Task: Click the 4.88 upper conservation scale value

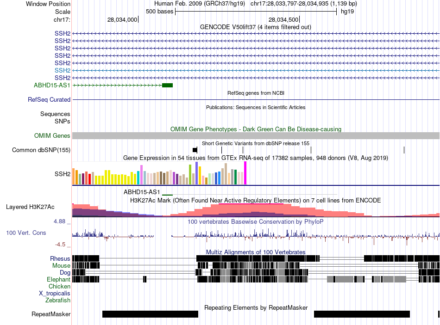Action: pyautogui.click(x=59, y=221)
